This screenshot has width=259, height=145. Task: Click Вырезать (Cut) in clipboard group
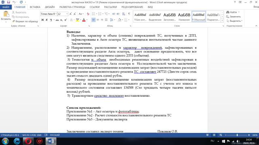coord(19,12)
